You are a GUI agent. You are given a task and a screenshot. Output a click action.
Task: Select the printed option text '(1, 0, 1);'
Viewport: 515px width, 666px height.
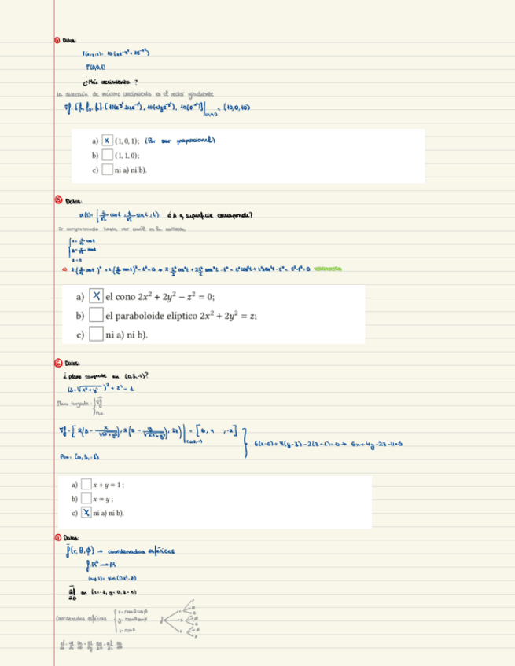[127, 141]
